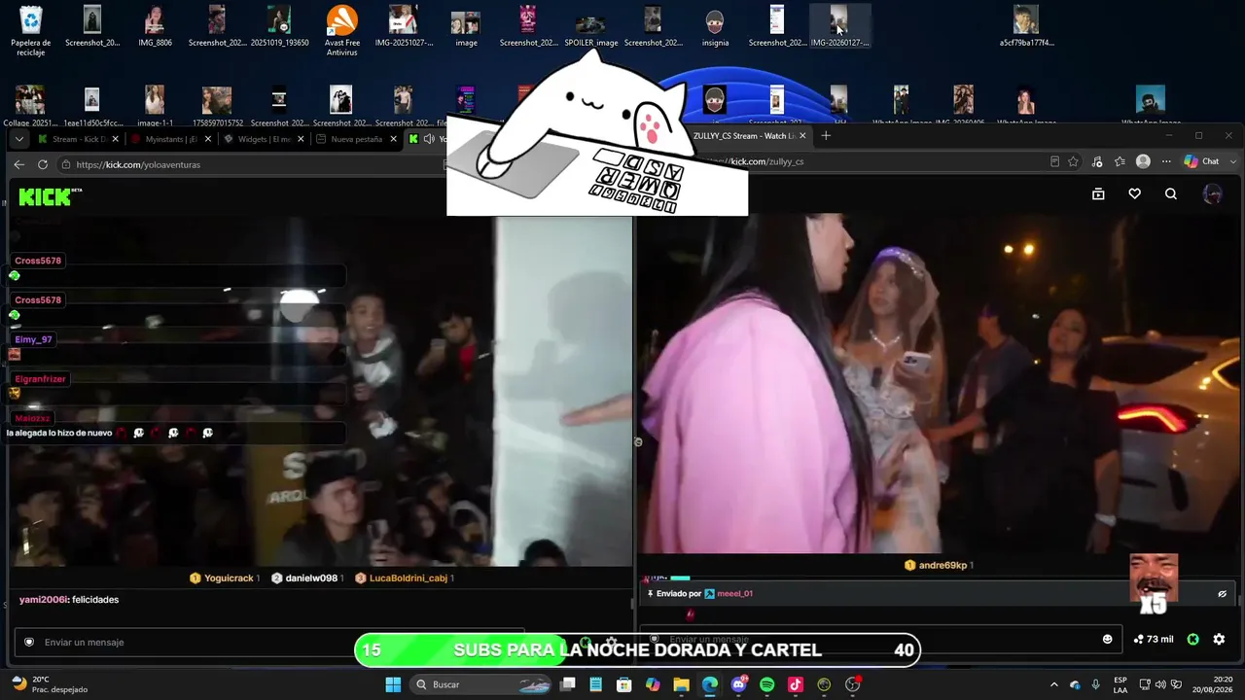This screenshot has width=1245, height=700.
Task: Select the SPOILER_image desktop file
Action: [590, 26]
